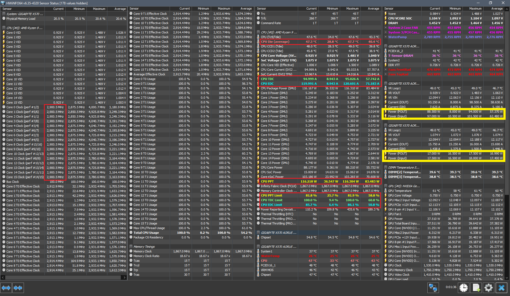Select the CPU TDC row
This screenshot has width=510, height=296.
(x=319, y=79)
